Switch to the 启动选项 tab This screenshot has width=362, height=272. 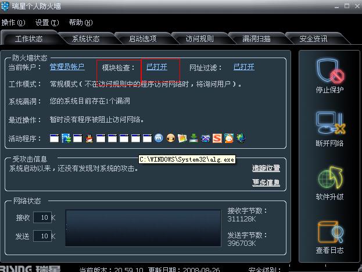click(143, 38)
